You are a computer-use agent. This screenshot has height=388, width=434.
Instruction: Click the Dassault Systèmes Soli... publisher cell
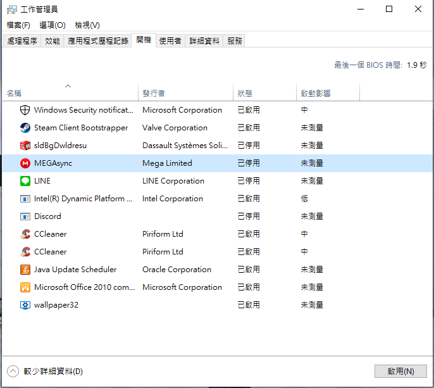pos(185,146)
